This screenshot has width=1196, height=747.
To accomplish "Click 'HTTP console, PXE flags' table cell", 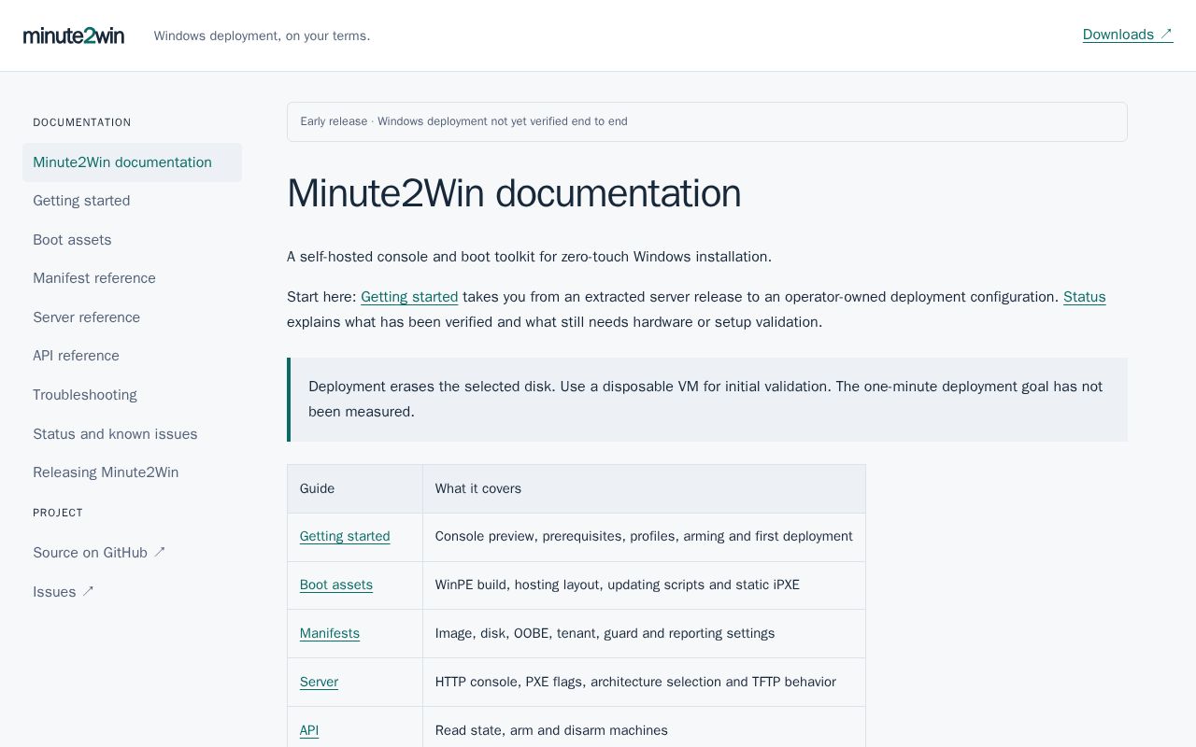I will (644, 682).
